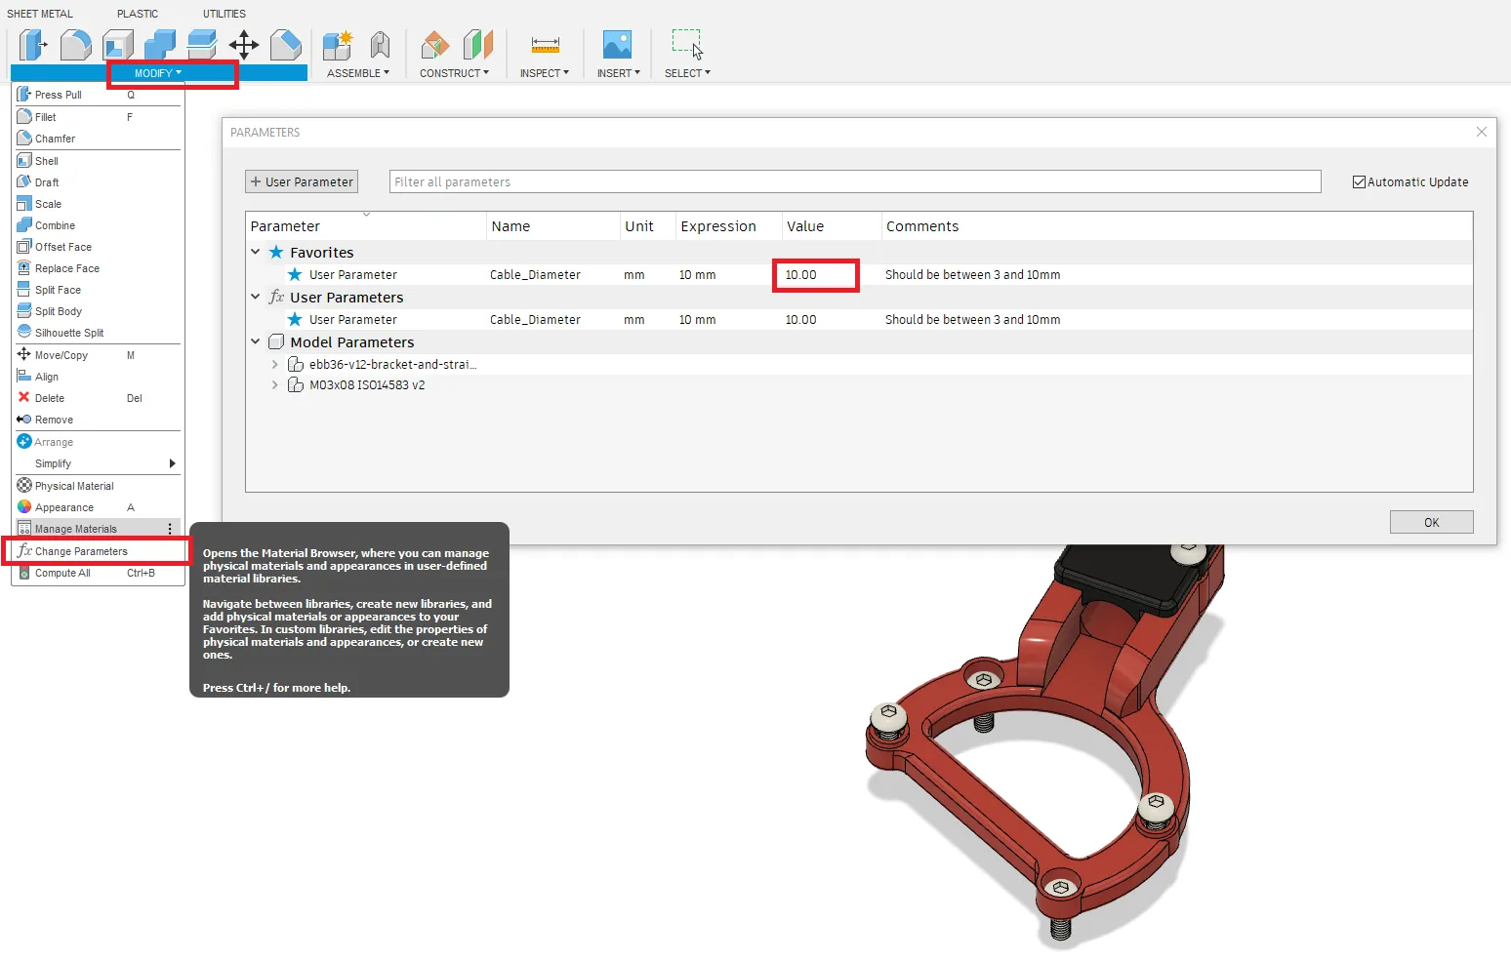This screenshot has width=1511, height=961.
Task: Click the New Component icon above Assemble
Action: click(338, 45)
